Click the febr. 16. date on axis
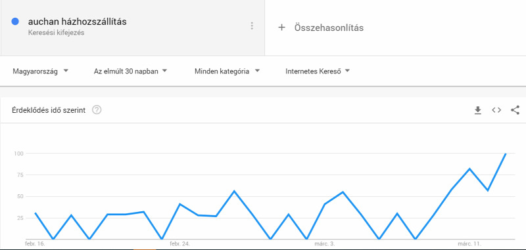Viewport: 526px width, 250px height. click(x=35, y=243)
